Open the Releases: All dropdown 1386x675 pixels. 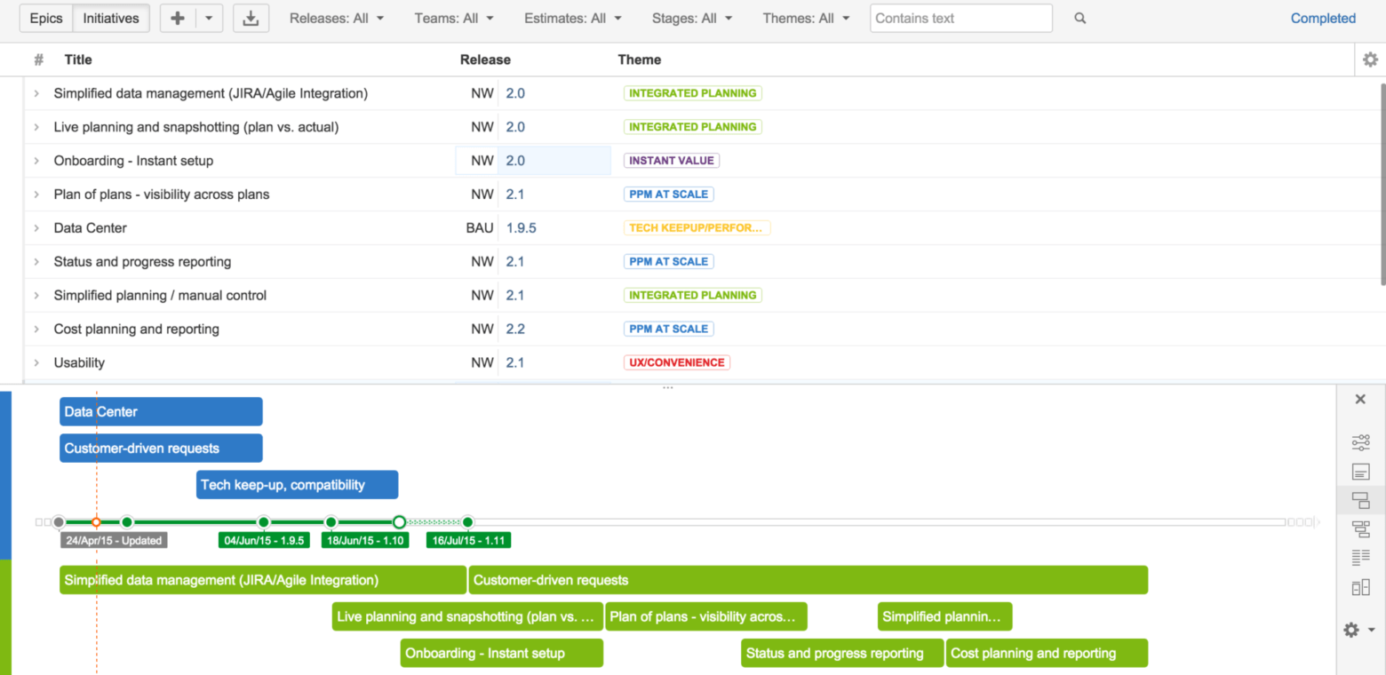point(337,18)
